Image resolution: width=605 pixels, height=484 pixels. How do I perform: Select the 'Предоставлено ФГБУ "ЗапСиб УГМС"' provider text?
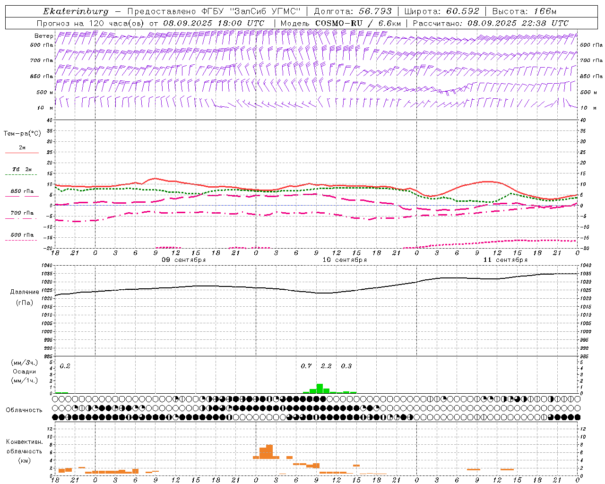point(214,11)
